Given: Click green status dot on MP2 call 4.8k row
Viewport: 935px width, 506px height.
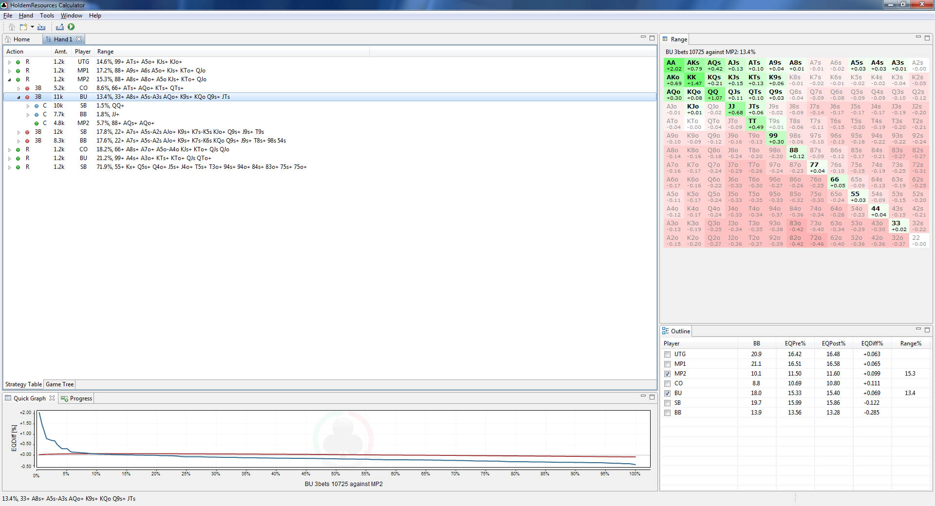Looking at the screenshot, I should (x=37, y=124).
